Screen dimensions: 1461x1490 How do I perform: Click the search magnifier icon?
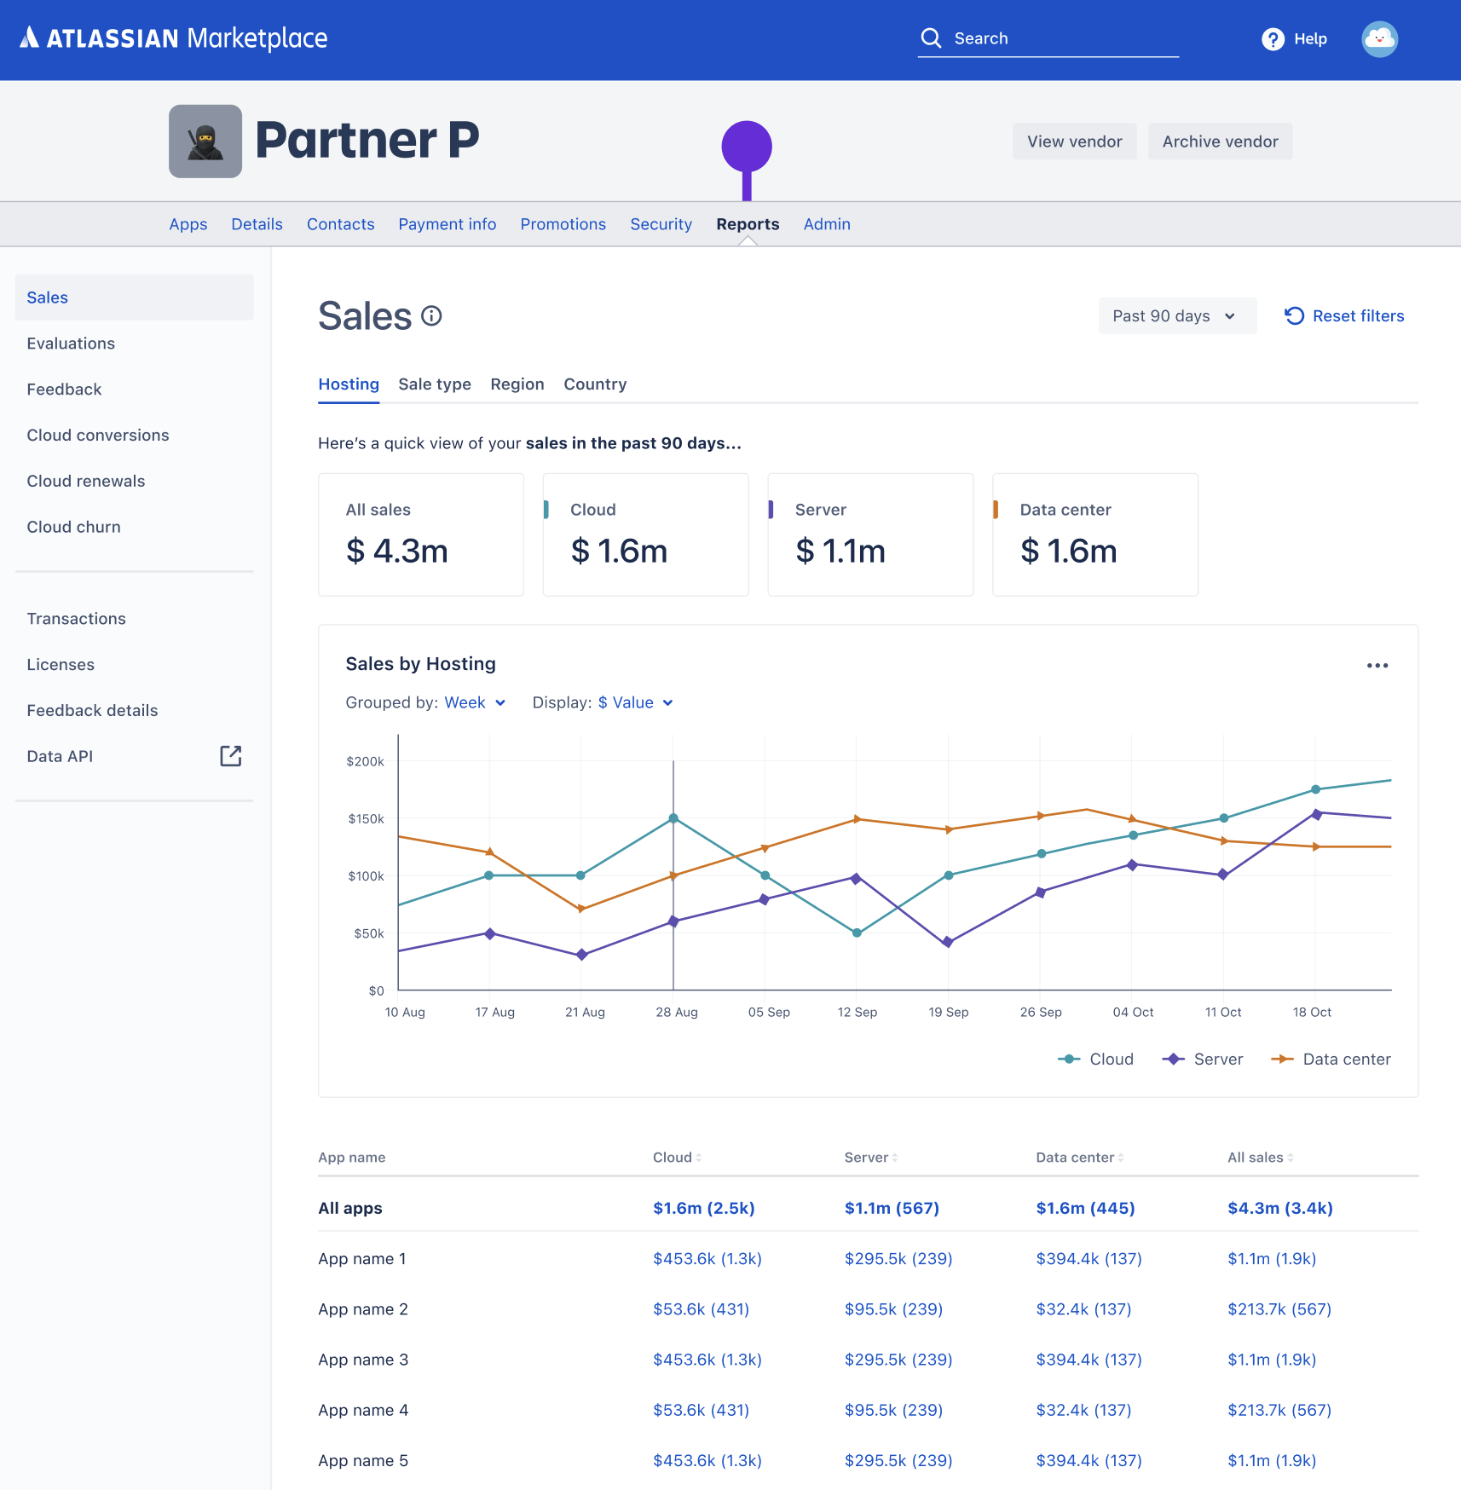931,38
